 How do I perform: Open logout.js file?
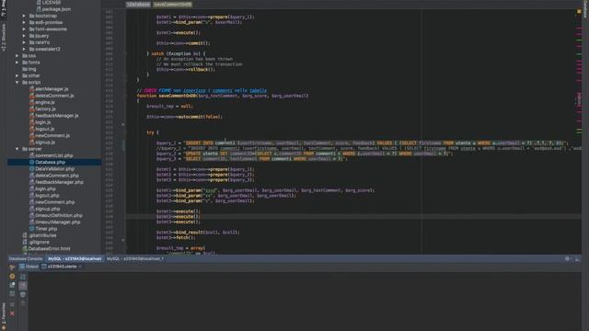[41, 129]
